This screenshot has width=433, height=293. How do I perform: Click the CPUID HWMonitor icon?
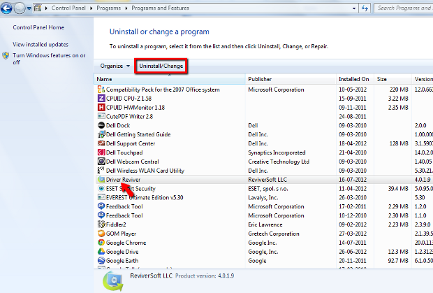(x=101, y=107)
